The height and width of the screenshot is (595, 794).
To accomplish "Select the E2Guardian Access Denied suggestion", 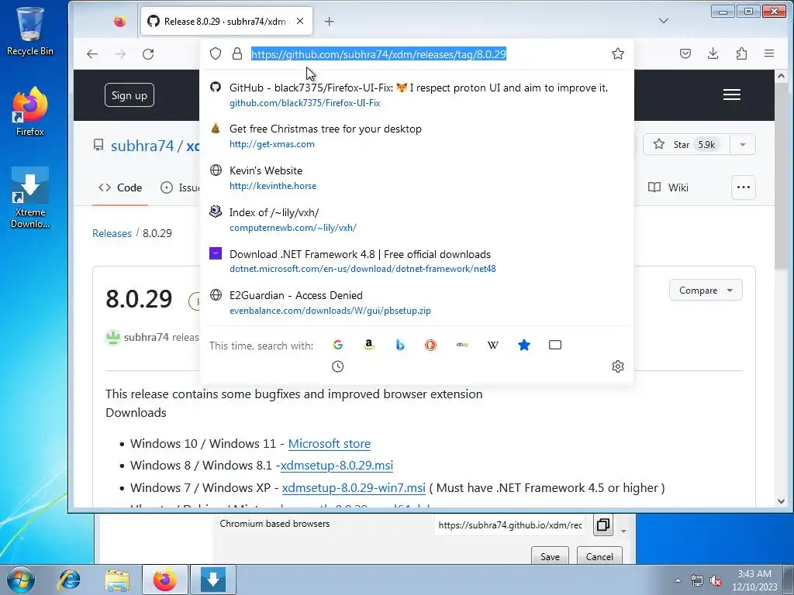I will pyautogui.click(x=416, y=303).
